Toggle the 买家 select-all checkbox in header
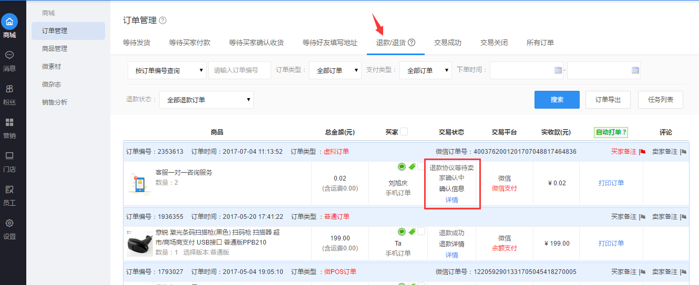This screenshot has width=699, height=285. click(x=404, y=132)
